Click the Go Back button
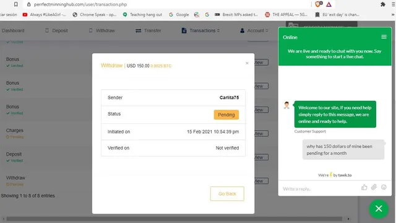The height and width of the screenshot is (223, 396). [x=227, y=194]
